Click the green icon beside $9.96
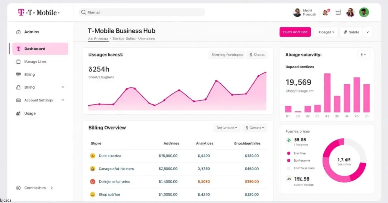388x203 pixels. [x=289, y=140]
